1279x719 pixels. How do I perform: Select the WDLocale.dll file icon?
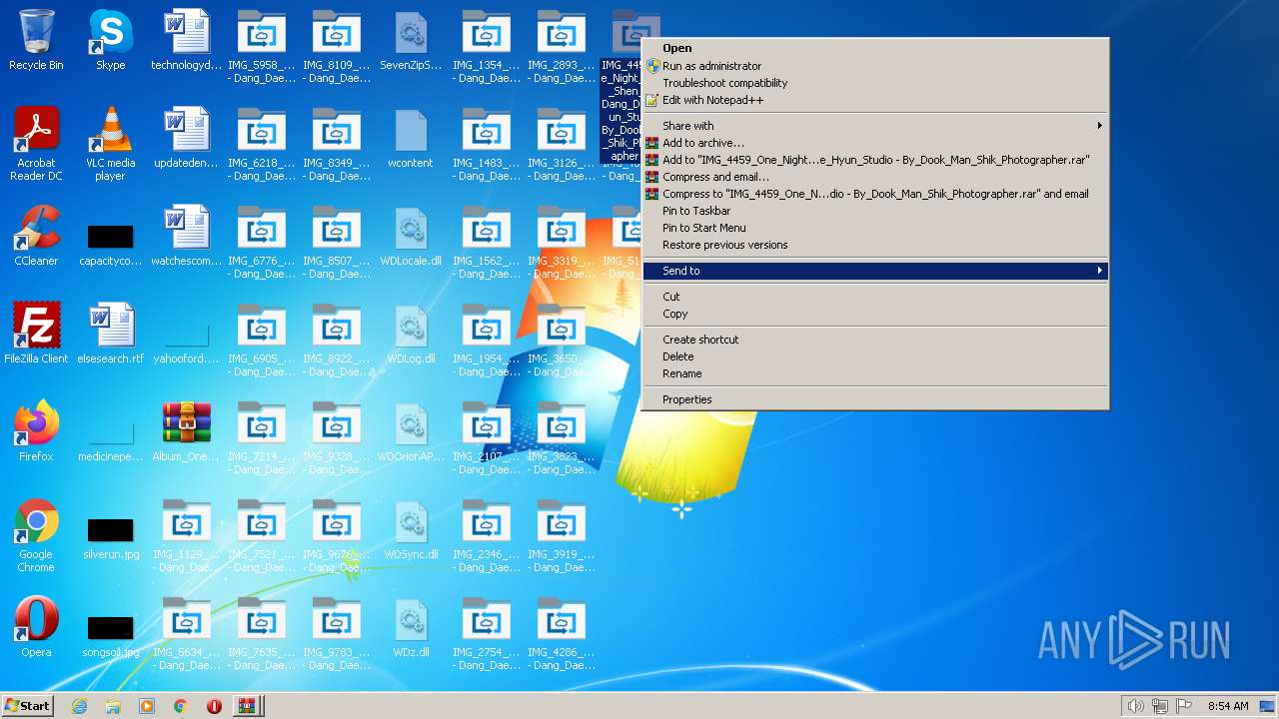pos(411,236)
